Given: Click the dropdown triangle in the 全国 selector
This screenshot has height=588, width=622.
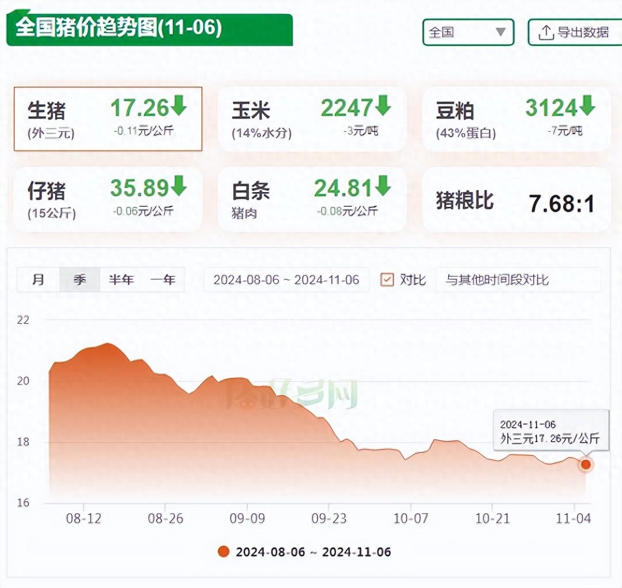Looking at the screenshot, I should (500, 32).
